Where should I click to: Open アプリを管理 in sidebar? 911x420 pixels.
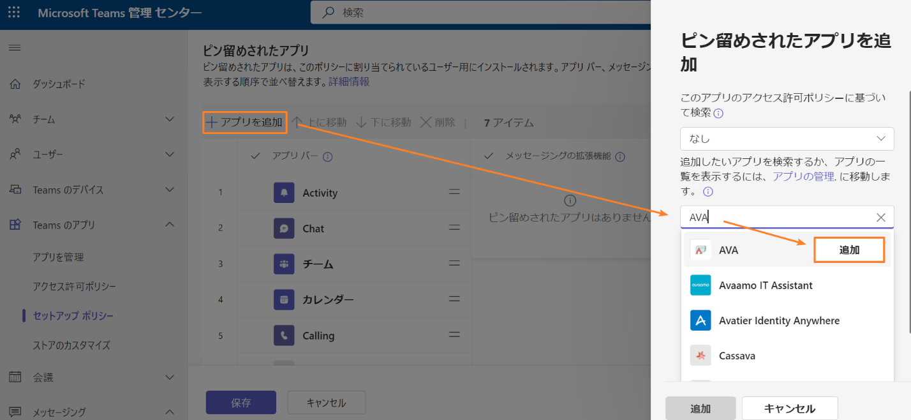point(59,257)
